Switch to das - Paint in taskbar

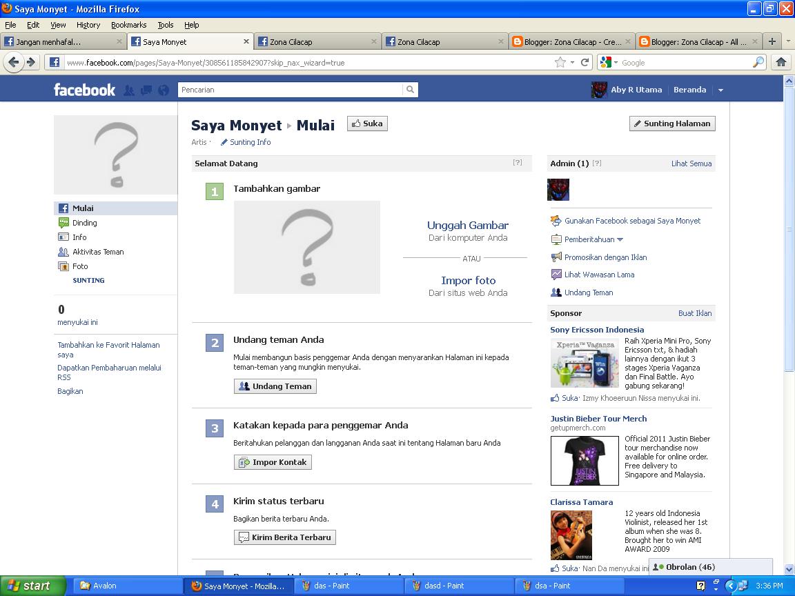click(349, 586)
